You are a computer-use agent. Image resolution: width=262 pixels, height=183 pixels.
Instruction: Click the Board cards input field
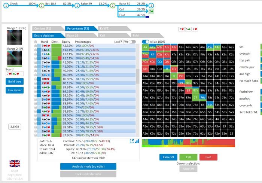coord(15,74)
